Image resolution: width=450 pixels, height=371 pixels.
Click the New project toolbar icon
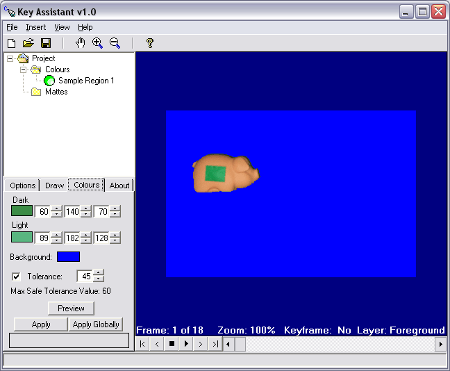(x=12, y=43)
